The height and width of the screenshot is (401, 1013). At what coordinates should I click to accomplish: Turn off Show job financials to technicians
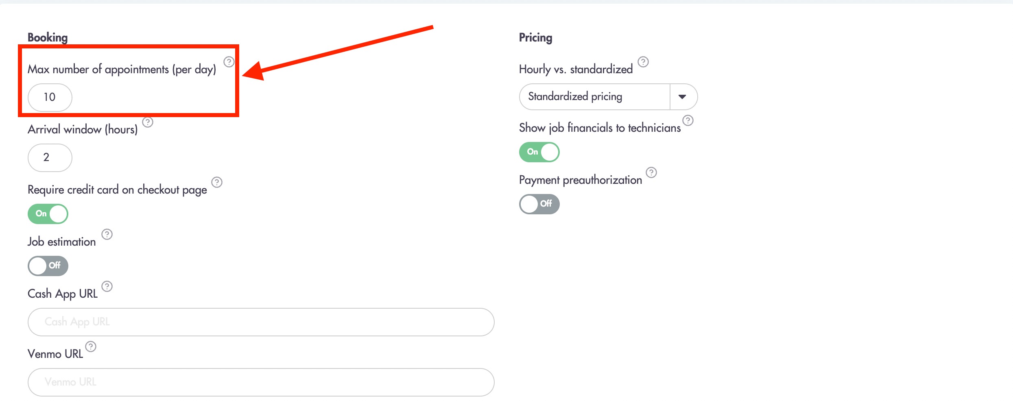539,152
